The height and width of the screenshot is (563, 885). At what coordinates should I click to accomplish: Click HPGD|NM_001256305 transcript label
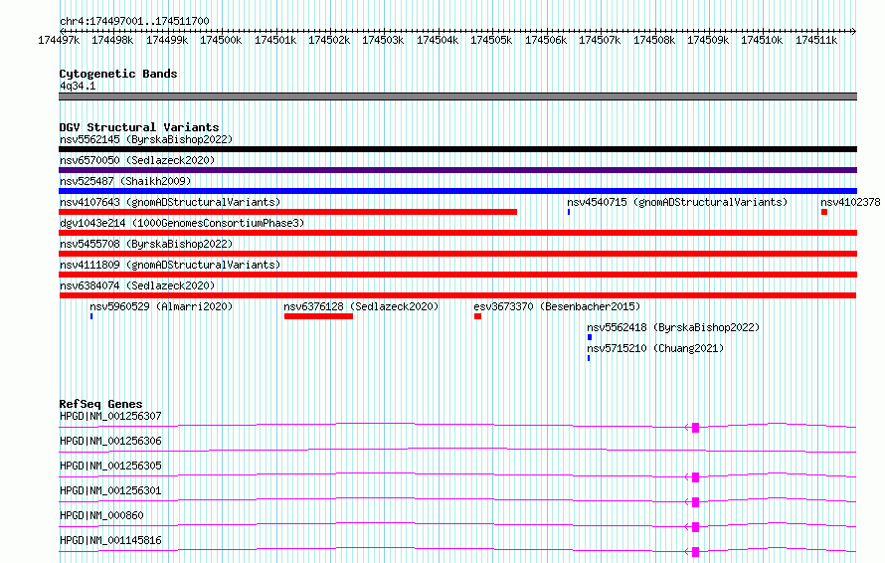(x=110, y=466)
